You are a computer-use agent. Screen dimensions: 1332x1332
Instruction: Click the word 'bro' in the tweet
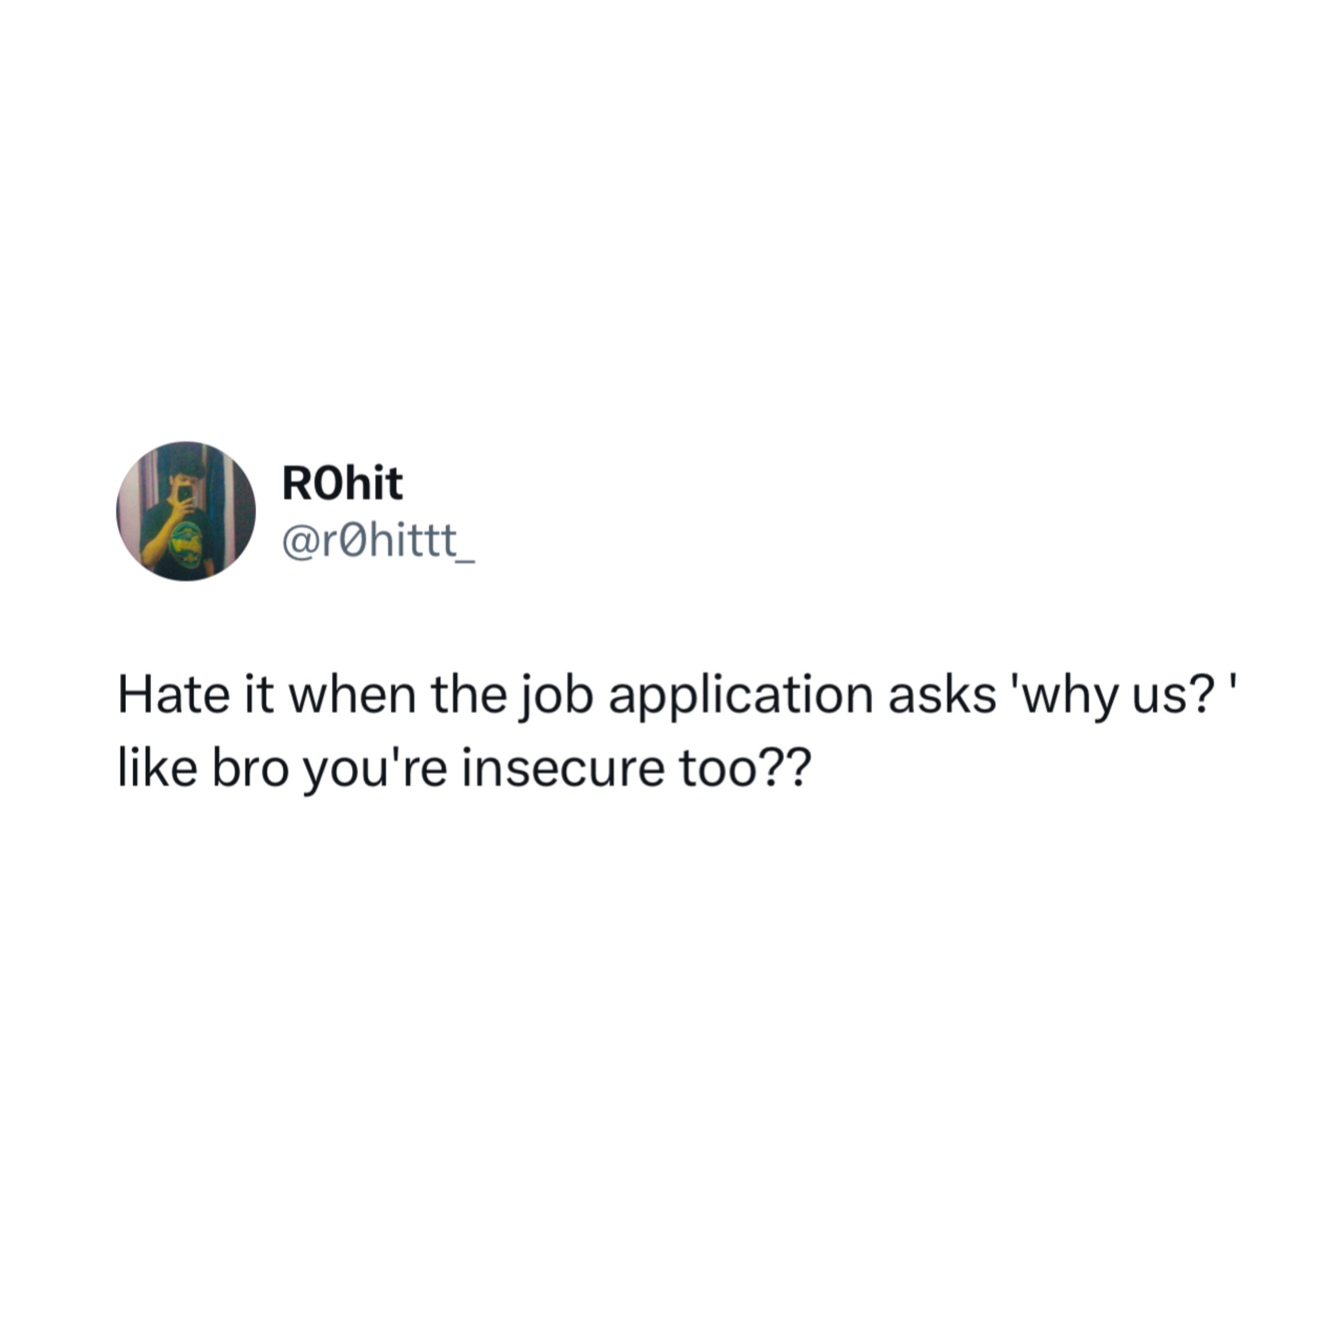pos(250,769)
